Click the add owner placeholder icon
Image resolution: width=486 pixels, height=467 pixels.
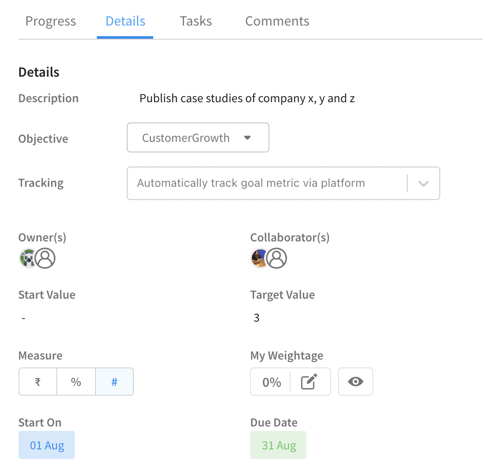click(45, 258)
